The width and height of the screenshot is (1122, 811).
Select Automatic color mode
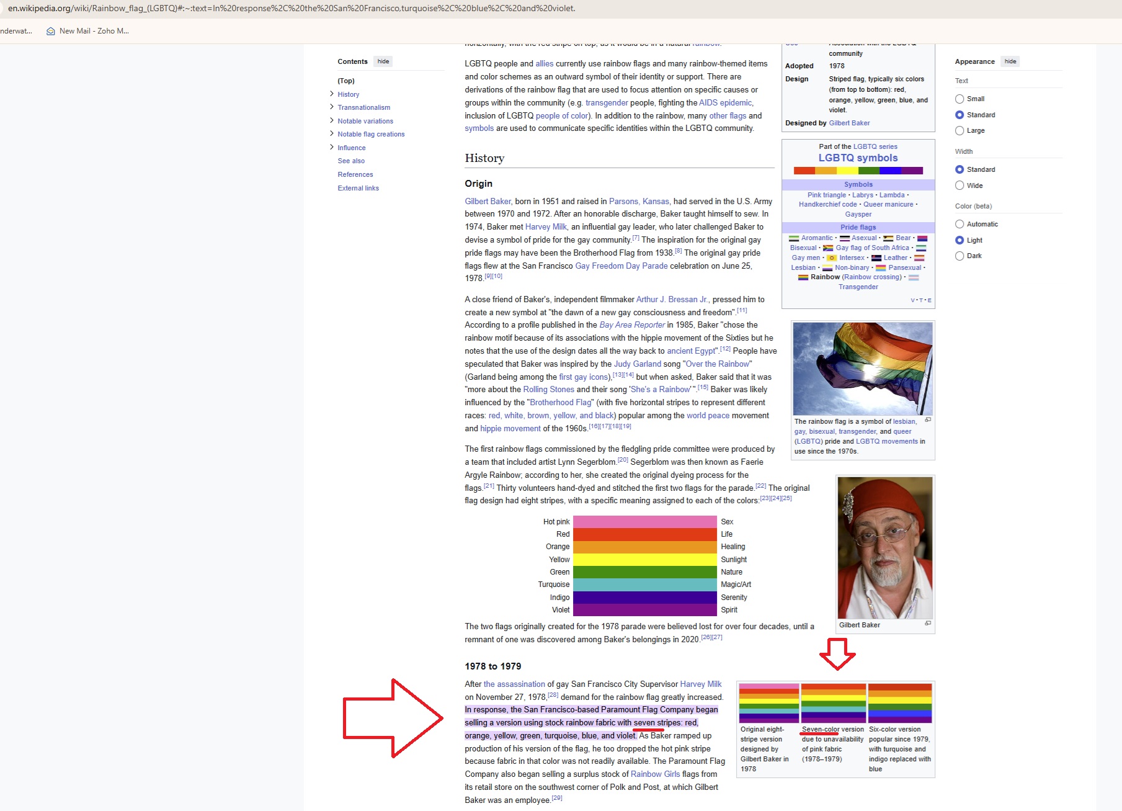point(959,224)
